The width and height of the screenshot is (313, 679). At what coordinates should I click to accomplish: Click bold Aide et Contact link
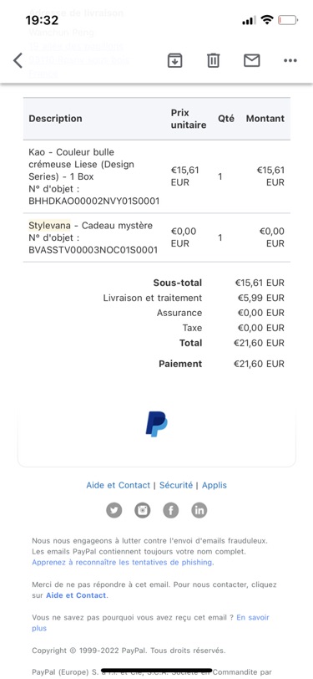pyautogui.click(x=76, y=595)
